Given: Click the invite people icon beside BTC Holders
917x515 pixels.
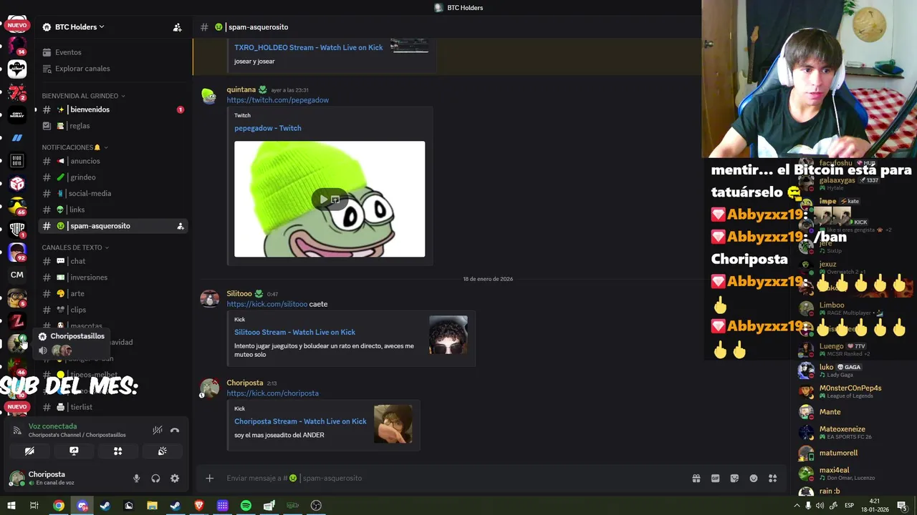Looking at the screenshot, I should 177,27.
